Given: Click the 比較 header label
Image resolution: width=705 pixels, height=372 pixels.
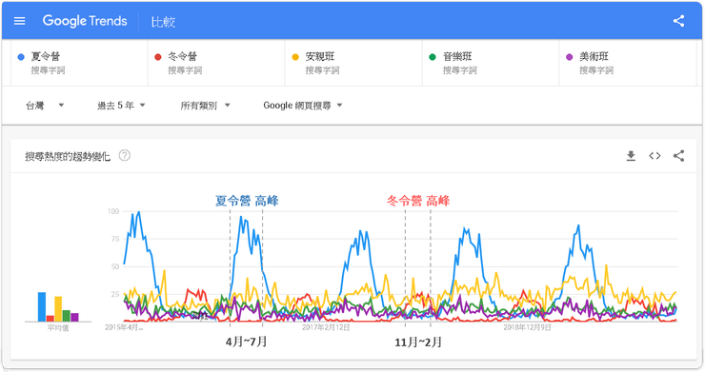Looking at the screenshot, I should click(163, 22).
